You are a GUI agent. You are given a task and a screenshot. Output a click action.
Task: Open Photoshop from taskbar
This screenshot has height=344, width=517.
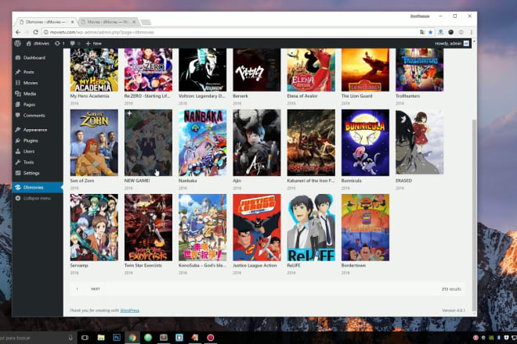tap(117, 338)
